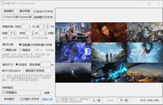
Task: Increase the columns (列) spinner value
Action: click(48, 25)
